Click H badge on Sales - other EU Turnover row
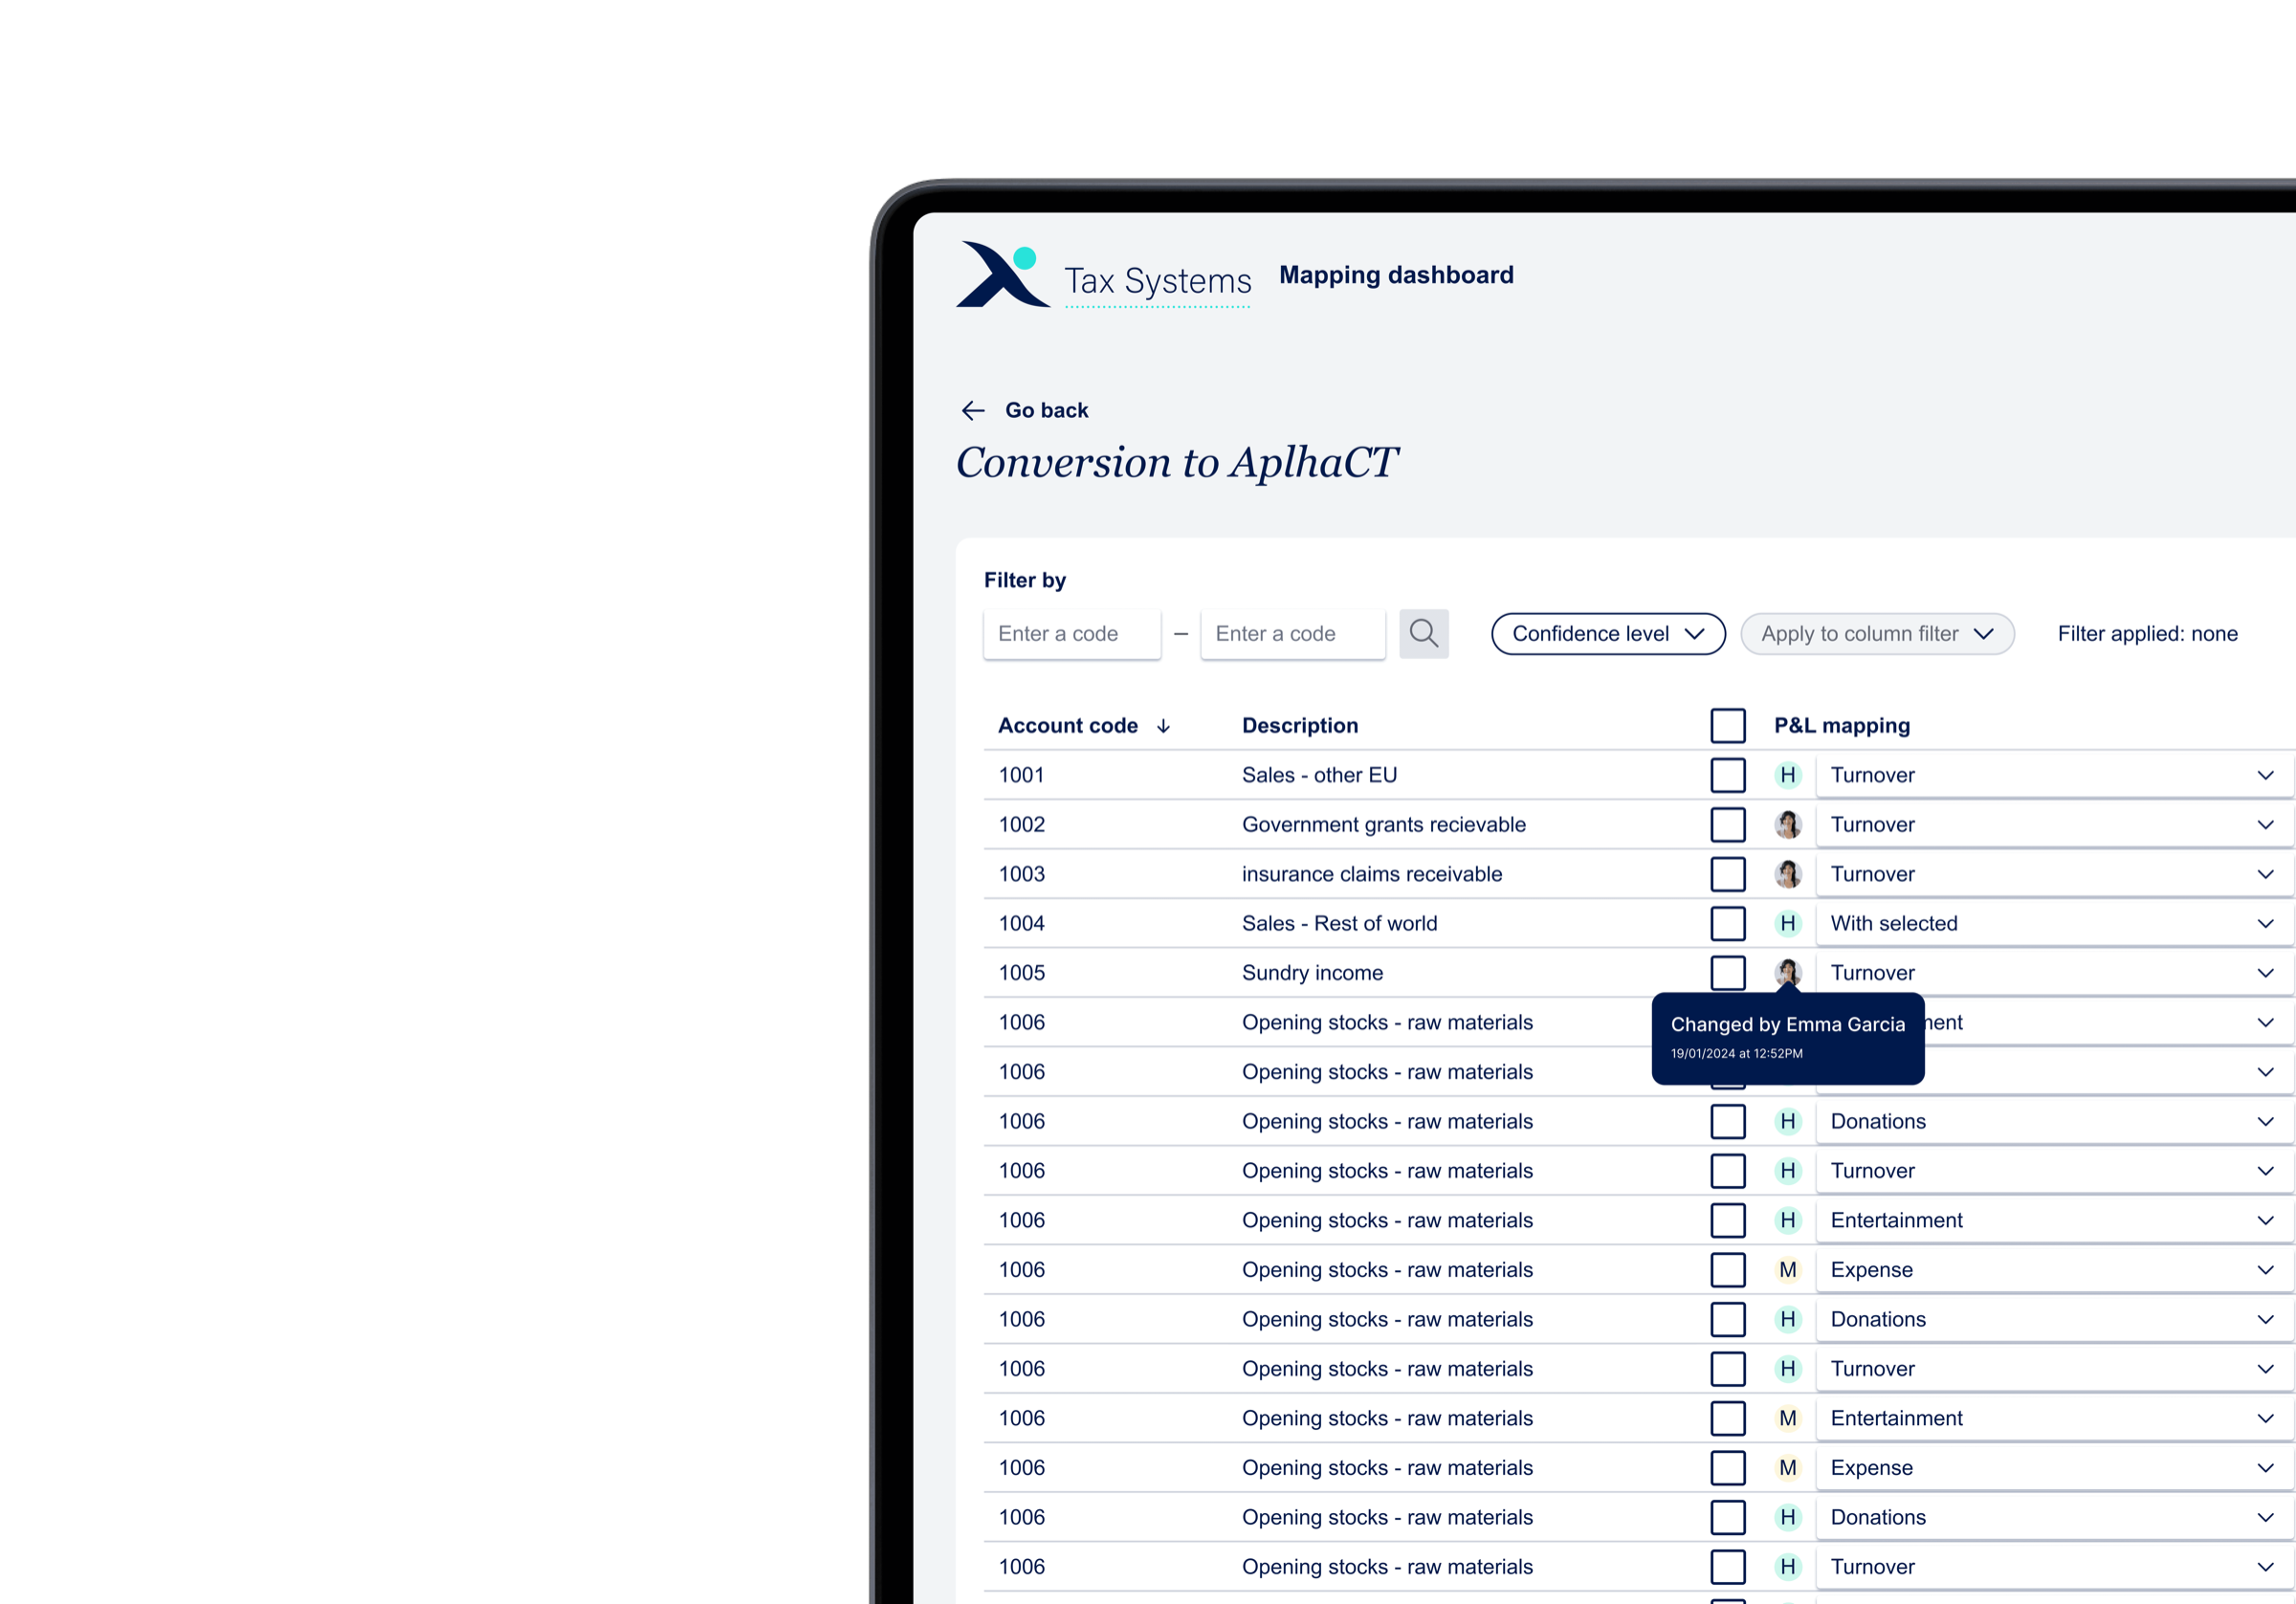 [x=1787, y=775]
